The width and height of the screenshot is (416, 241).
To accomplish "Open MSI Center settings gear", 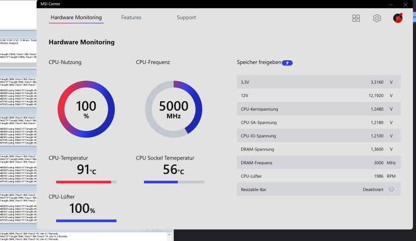I will [376, 18].
